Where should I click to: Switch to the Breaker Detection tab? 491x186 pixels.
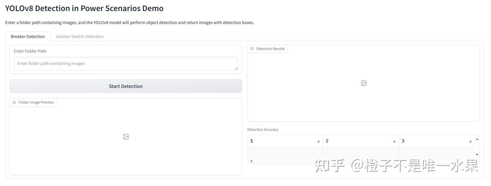pos(28,36)
